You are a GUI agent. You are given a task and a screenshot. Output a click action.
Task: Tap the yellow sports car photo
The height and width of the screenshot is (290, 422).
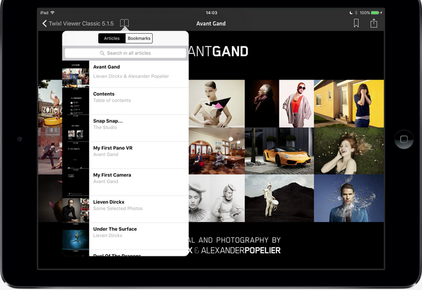coord(279,151)
